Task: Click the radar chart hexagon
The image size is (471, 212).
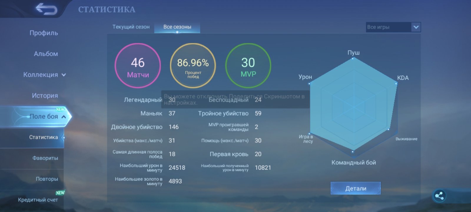Action: coord(353,105)
